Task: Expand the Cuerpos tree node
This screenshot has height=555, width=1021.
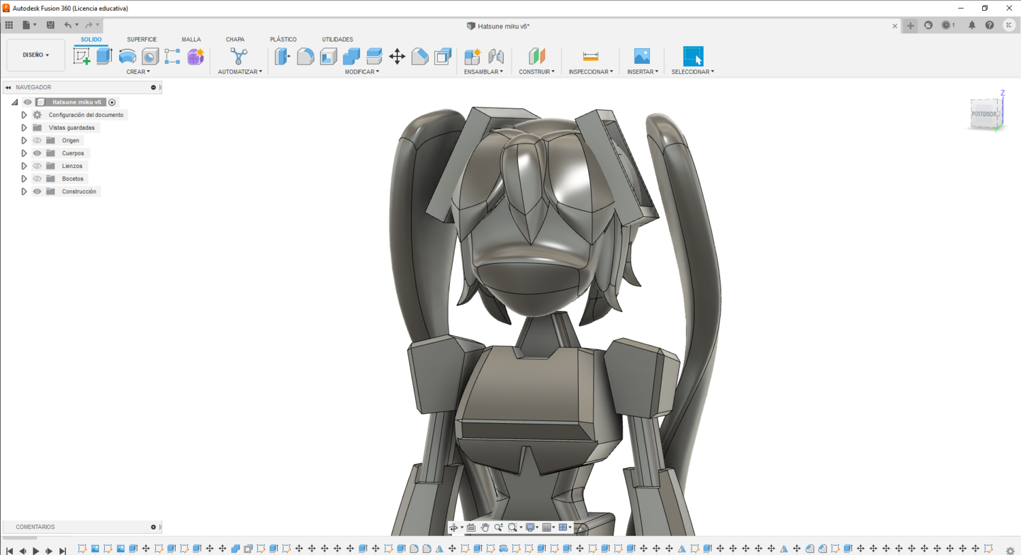Action: (24, 153)
